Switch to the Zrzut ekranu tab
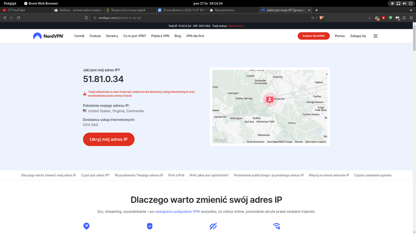The image size is (416, 234). [182, 10]
